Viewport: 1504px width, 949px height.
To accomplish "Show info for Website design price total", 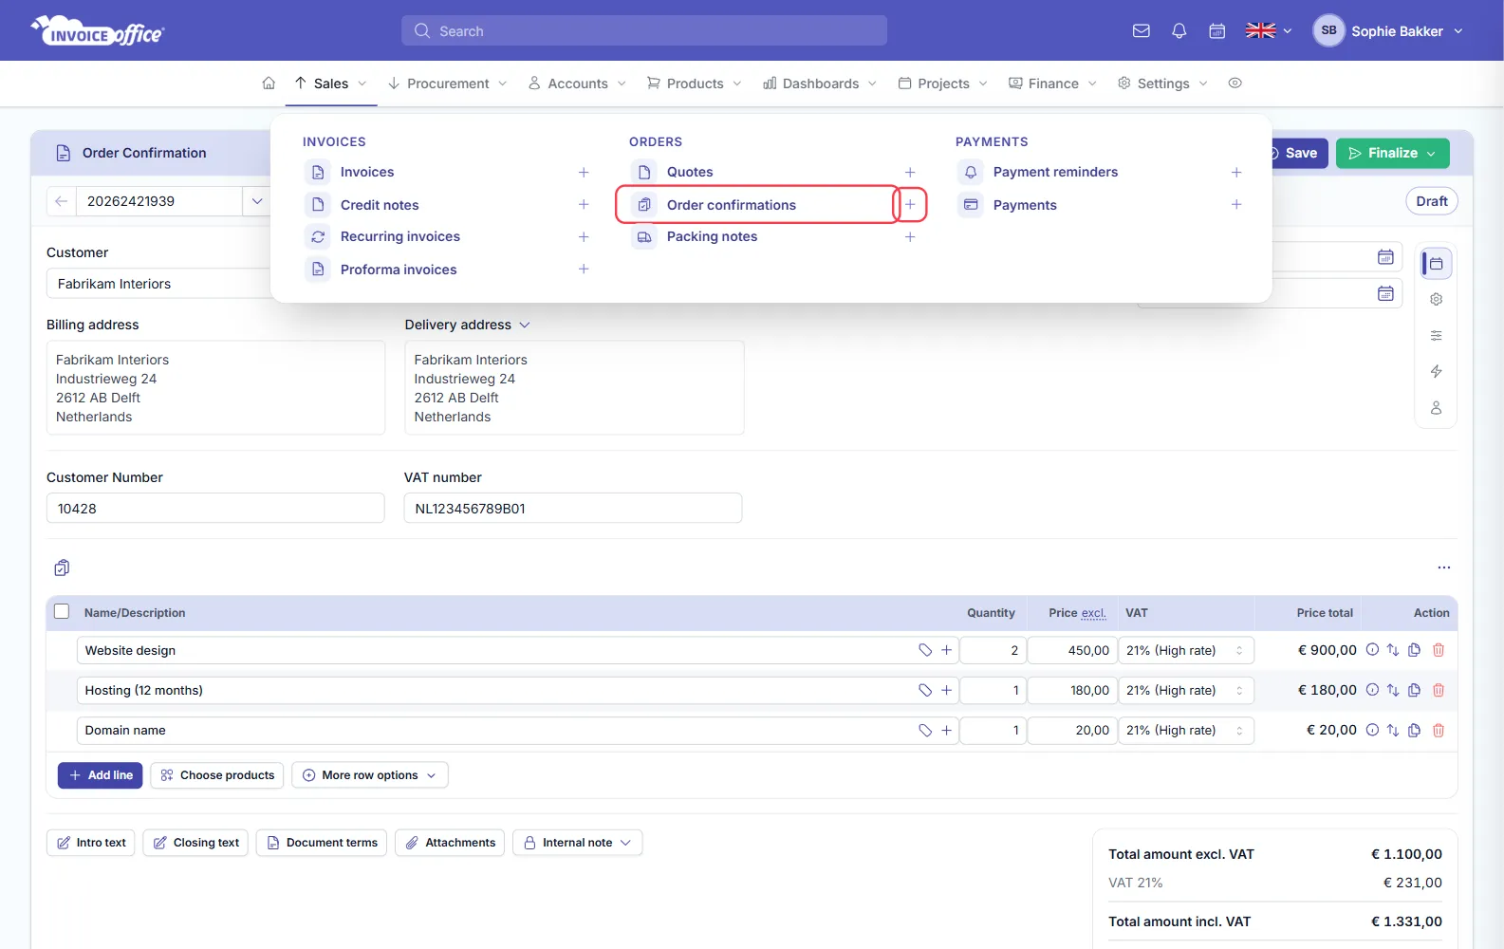I will coord(1372,650).
